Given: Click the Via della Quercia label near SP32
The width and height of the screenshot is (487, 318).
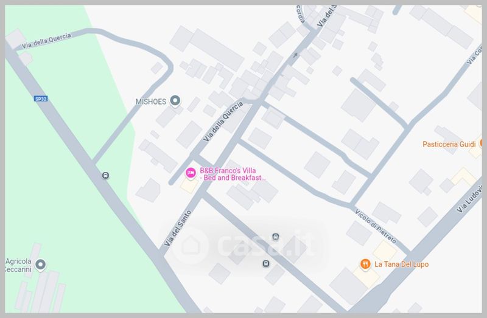Looking at the screenshot, I should [x=47, y=41].
